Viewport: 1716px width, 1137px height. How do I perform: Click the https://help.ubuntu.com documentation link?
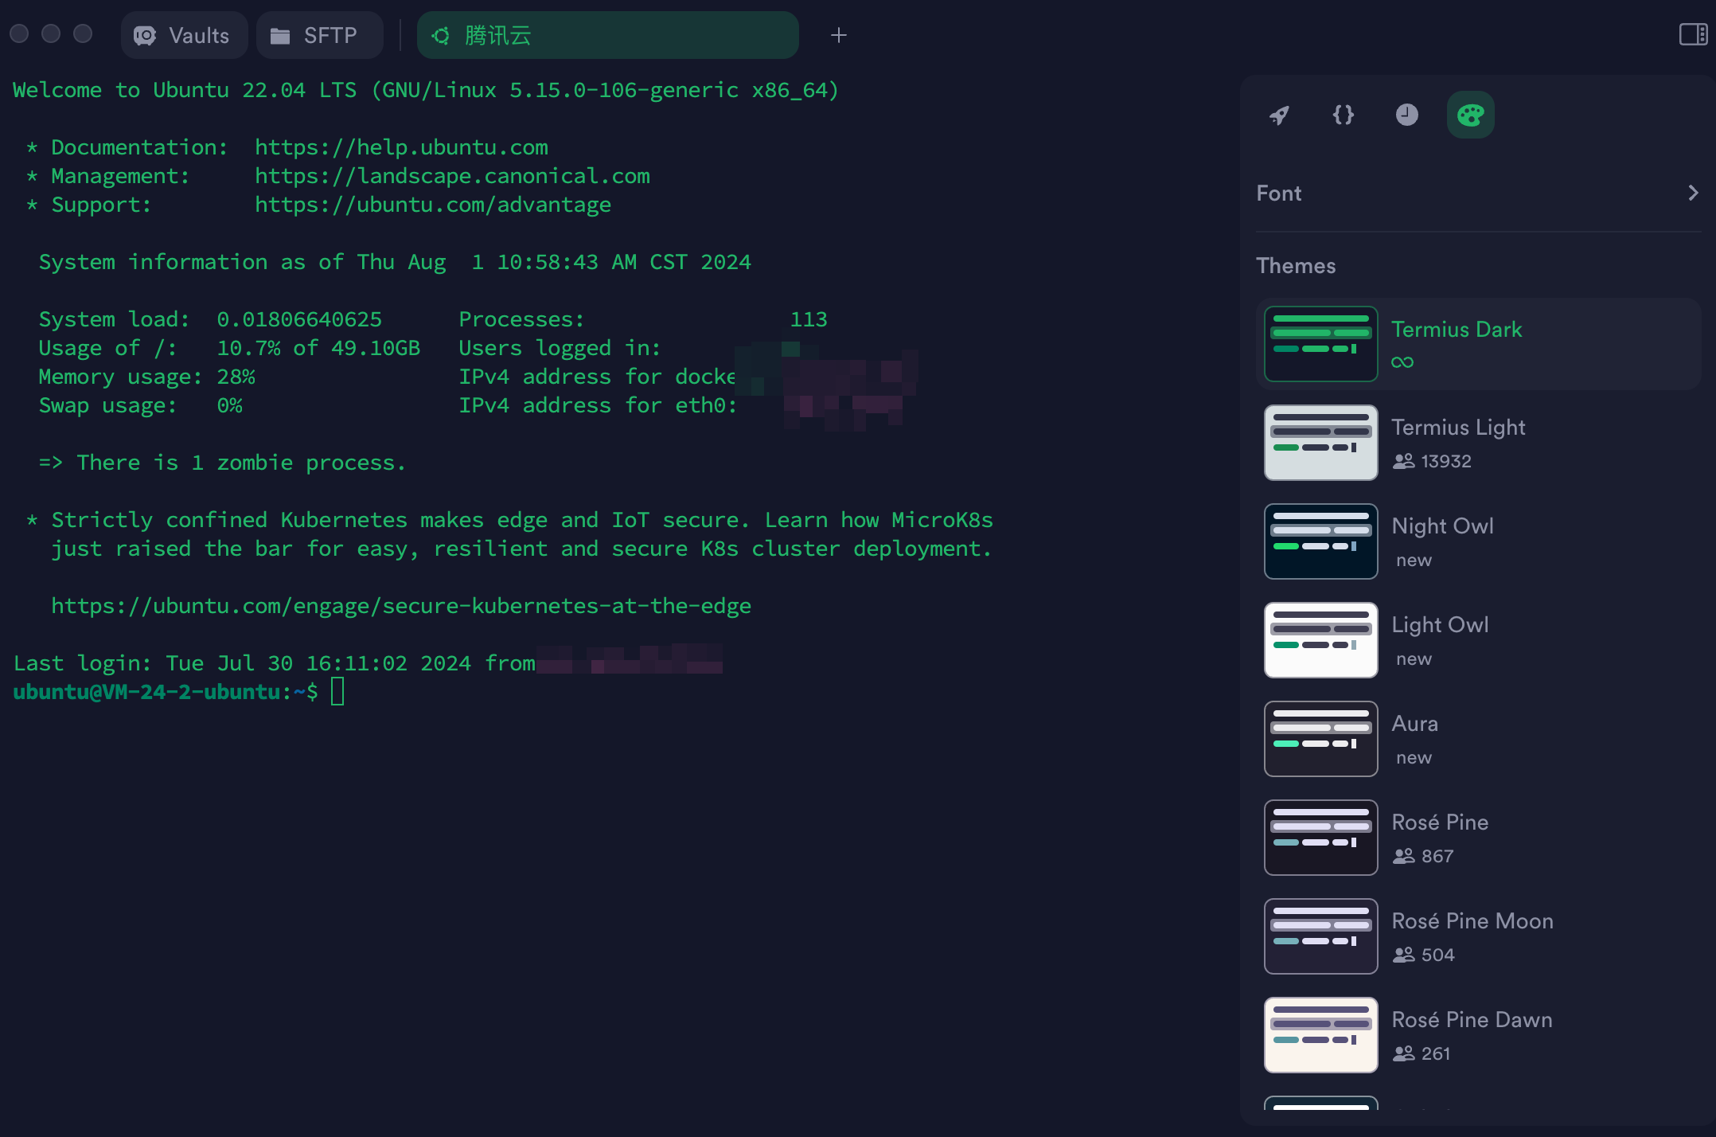tap(401, 147)
